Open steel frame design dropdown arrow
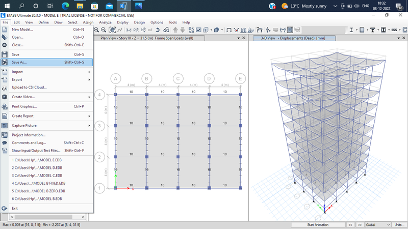Viewport: 408px width, 229px height. point(356,30)
